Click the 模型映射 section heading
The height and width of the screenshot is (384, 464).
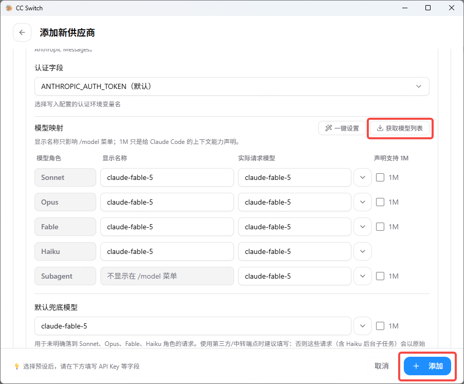click(x=49, y=128)
